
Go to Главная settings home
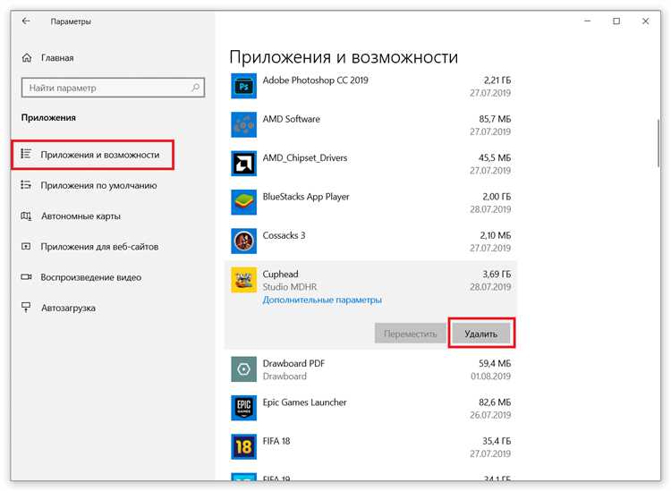[x=57, y=58]
